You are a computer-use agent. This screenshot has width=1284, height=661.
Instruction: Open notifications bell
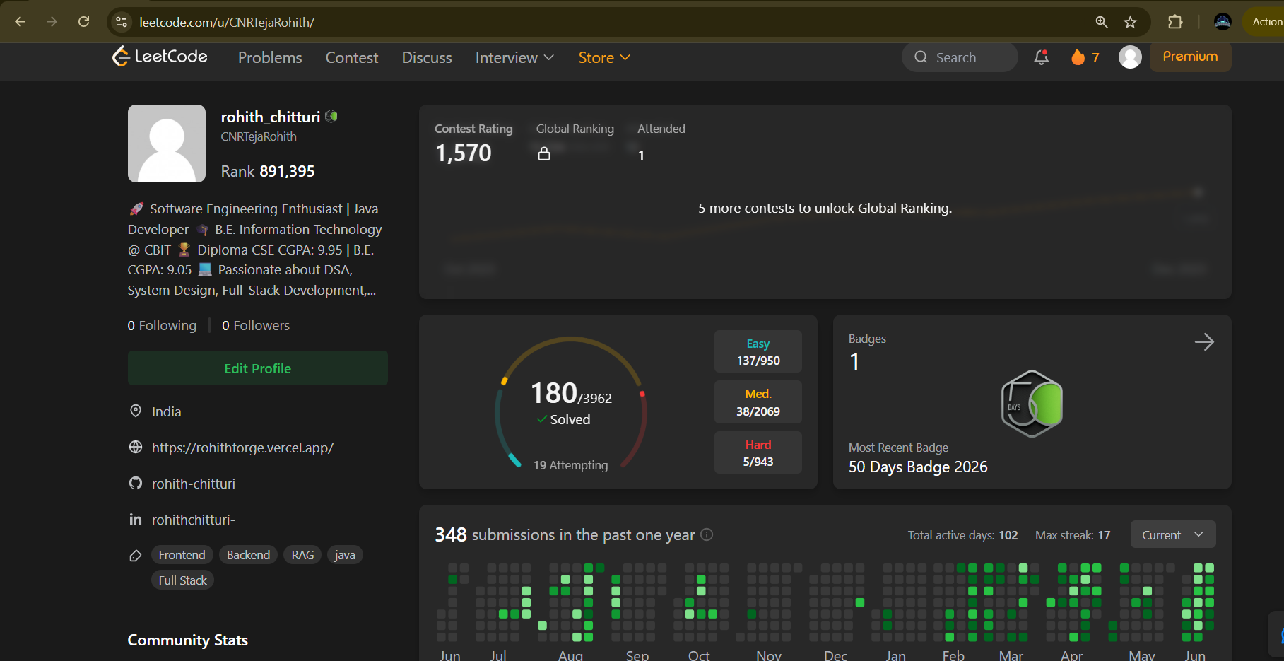(x=1041, y=57)
